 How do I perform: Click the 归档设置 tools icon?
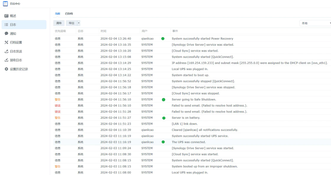[6, 42]
